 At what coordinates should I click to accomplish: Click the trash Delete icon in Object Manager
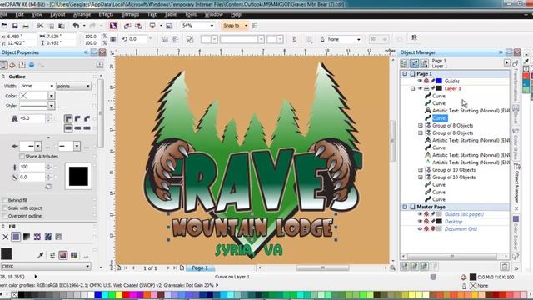point(505,267)
